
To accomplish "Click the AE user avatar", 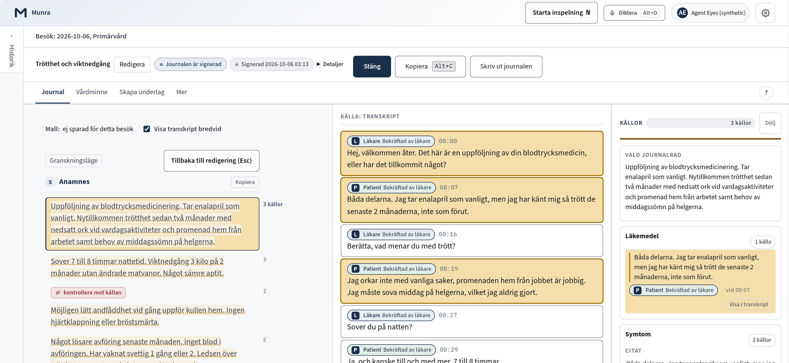I will [x=682, y=13].
